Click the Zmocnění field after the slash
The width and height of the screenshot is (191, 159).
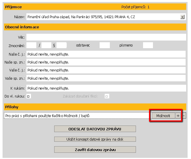[47, 45]
